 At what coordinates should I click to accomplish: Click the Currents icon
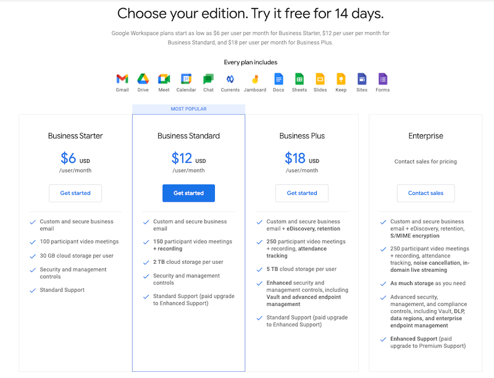[x=230, y=79]
